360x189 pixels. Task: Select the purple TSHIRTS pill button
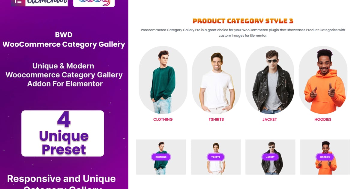[216, 157]
